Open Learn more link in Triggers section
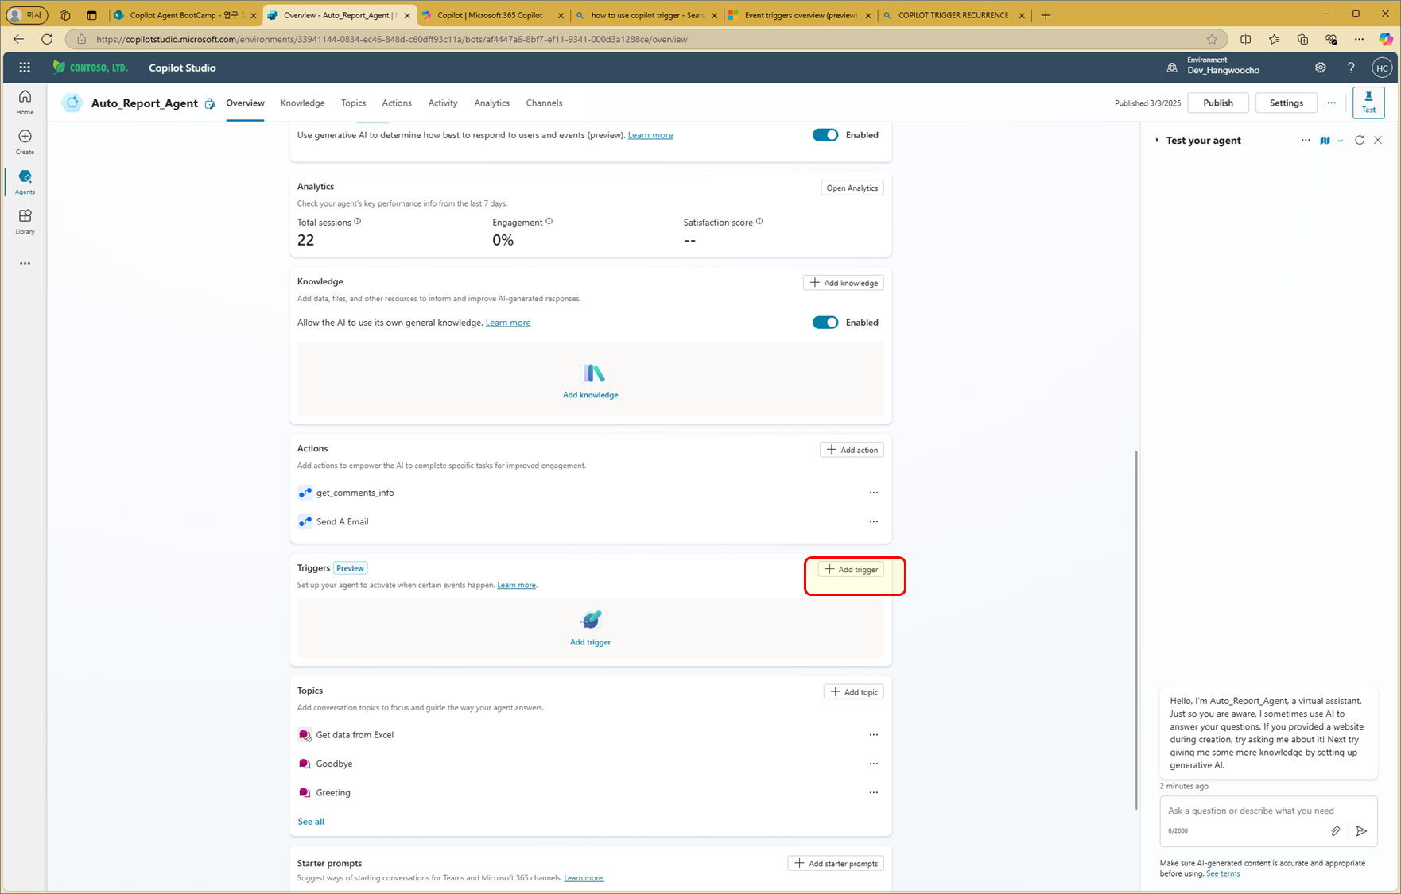 516,585
